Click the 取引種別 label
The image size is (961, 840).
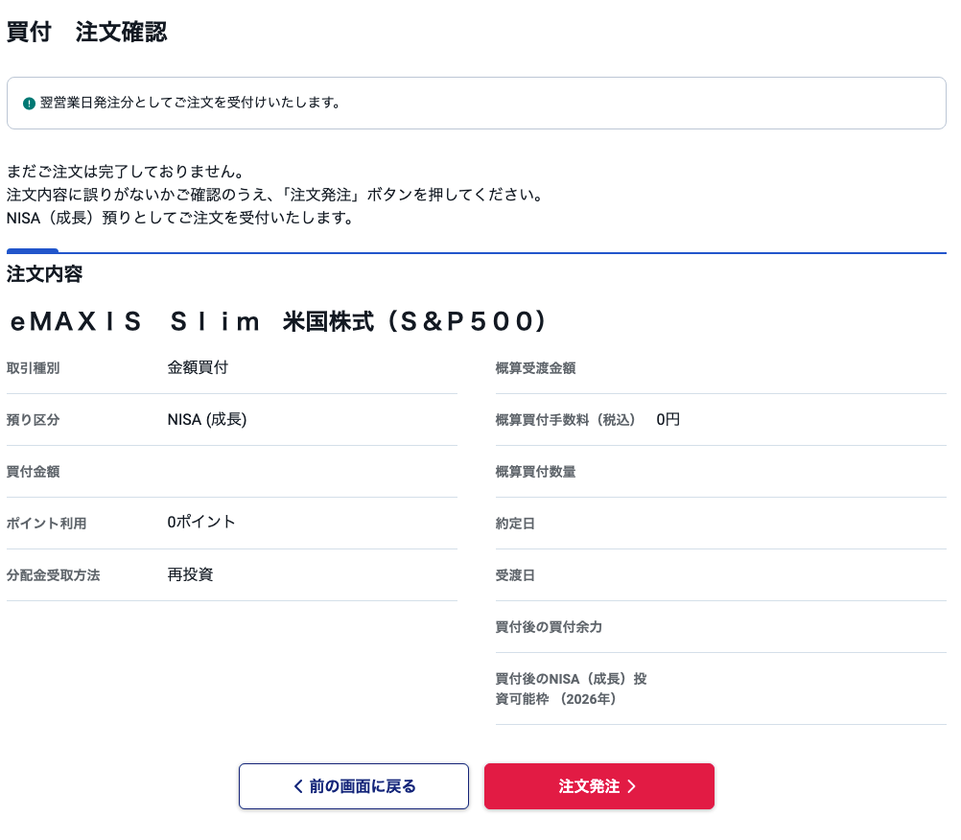tap(34, 368)
